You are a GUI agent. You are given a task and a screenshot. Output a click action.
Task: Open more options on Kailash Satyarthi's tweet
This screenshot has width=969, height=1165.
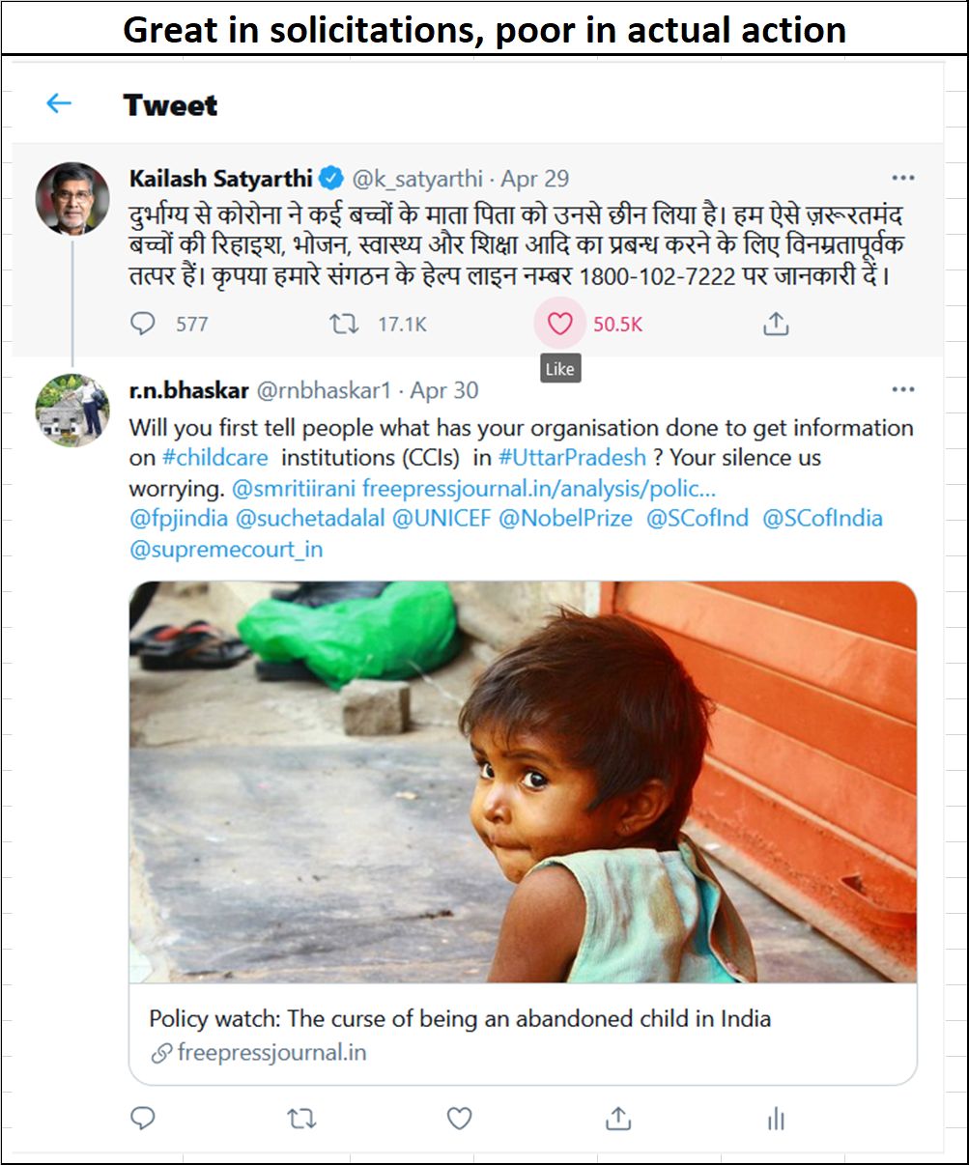pos(903,178)
